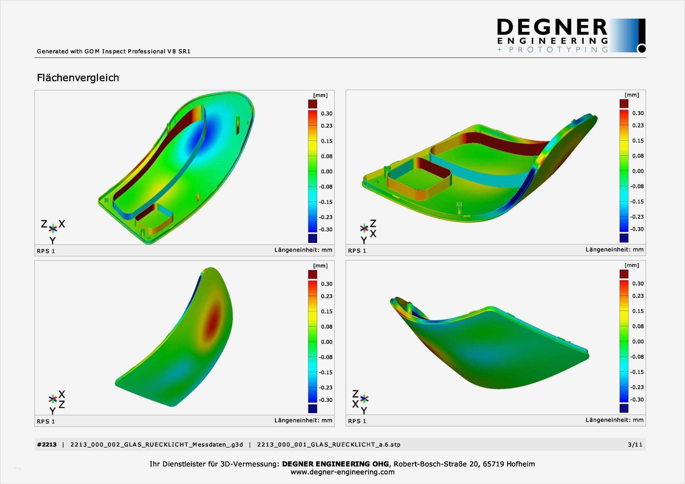Click the axis triad in bottom-left view
Screen dimensions: 685x484
click(x=53, y=399)
